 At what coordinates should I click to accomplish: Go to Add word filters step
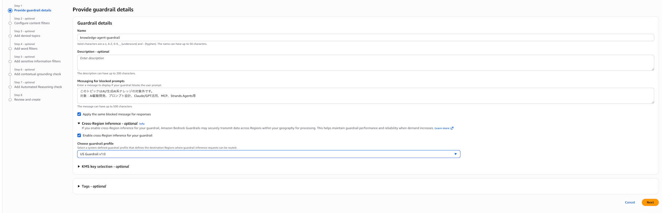tap(26, 49)
